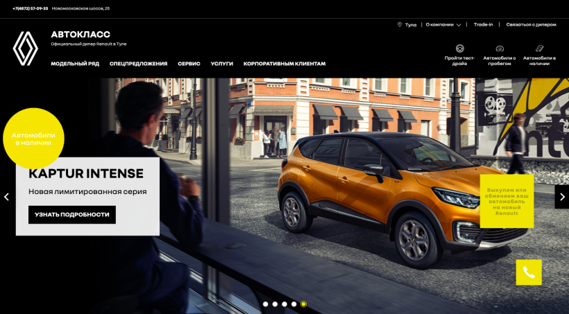Click Пройти тест-драйв link
Viewport: 569px width, 314px height.
click(x=460, y=60)
